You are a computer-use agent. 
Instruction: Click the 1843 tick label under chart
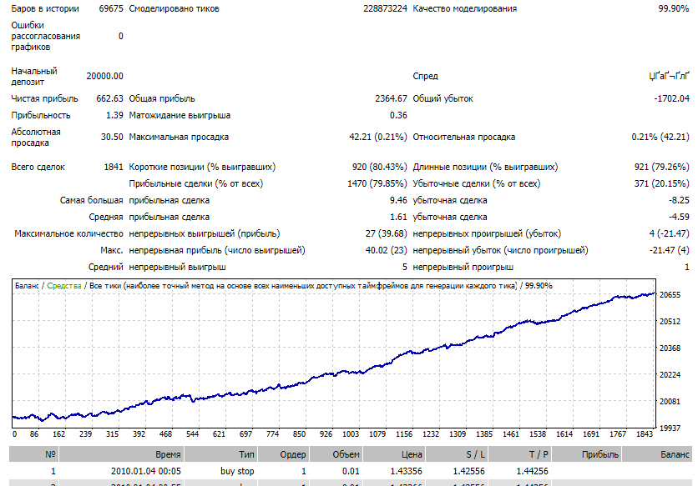[645, 434]
